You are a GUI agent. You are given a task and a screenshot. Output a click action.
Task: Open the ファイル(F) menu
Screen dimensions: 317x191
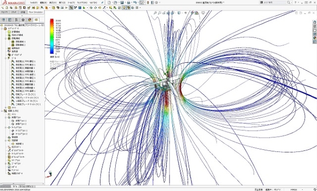(34, 3)
